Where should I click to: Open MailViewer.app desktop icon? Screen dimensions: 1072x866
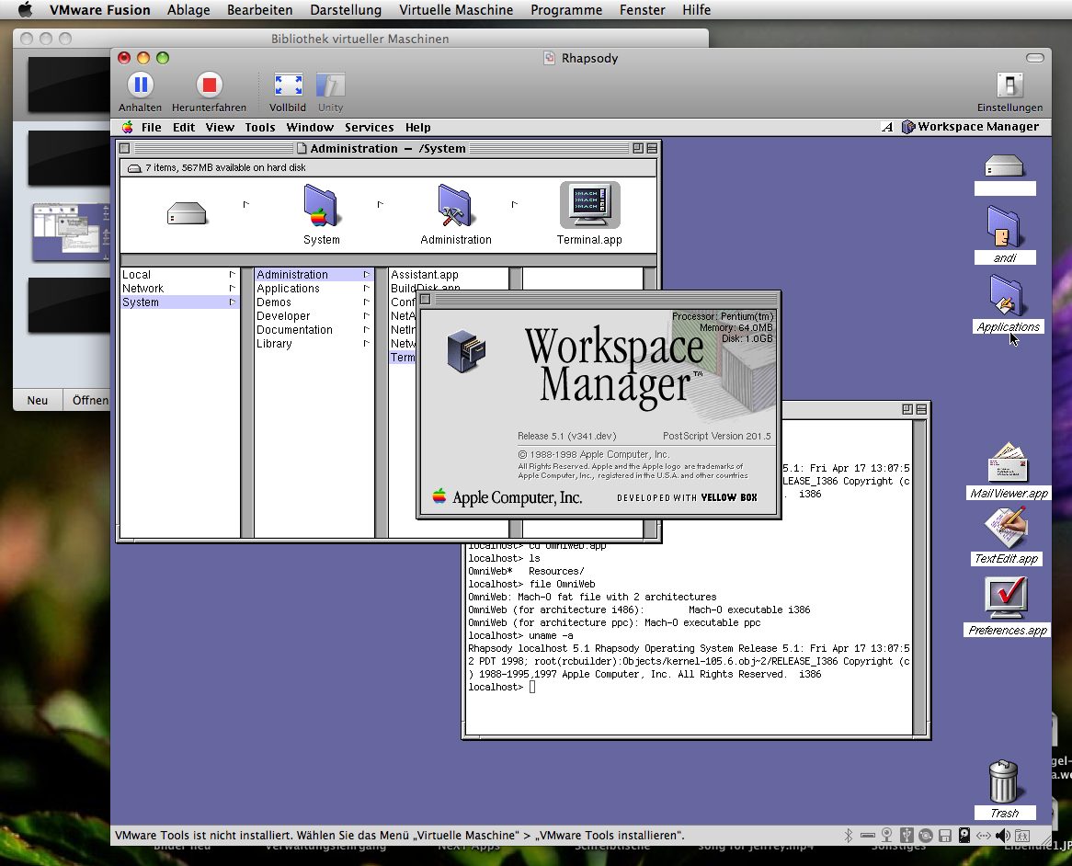[1008, 463]
